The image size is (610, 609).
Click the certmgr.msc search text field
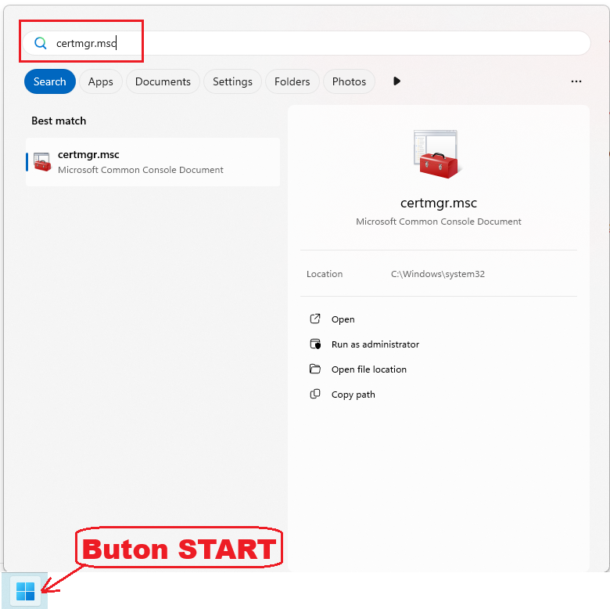point(313,44)
